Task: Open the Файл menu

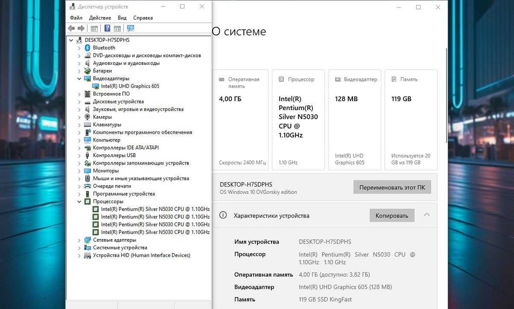Action: [76, 17]
